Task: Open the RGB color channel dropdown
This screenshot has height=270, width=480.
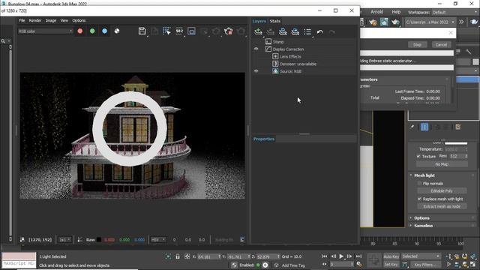Action: click(x=45, y=31)
